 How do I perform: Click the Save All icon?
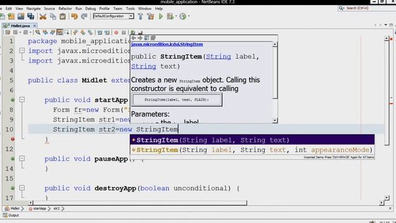tap(31, 17)
